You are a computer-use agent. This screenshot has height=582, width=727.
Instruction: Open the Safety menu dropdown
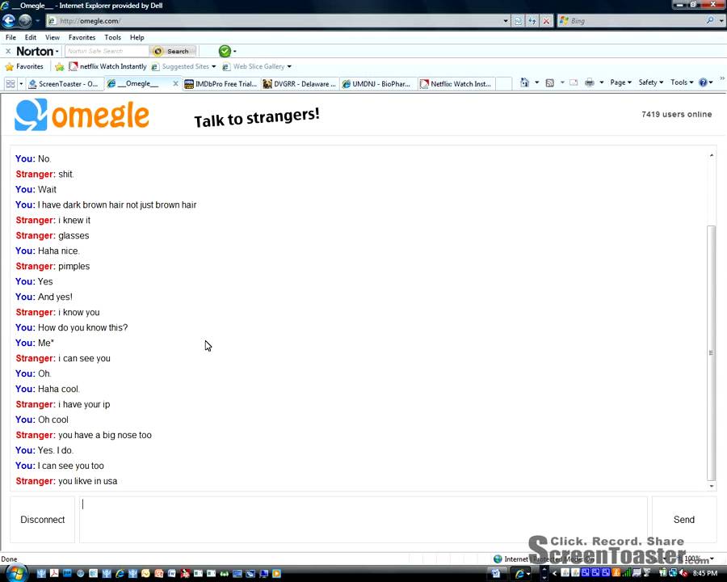click(x=650, y=82)
